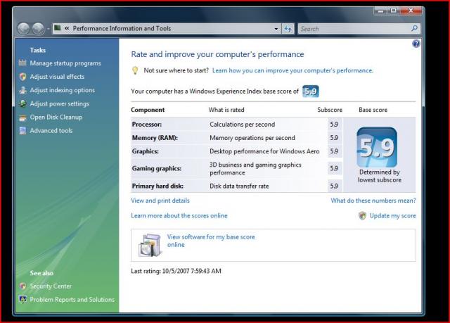The width and height of the screenshot is (450, 323).
Task: Click the software box icon
Action: pyautogui.click(x=150, y=245)
